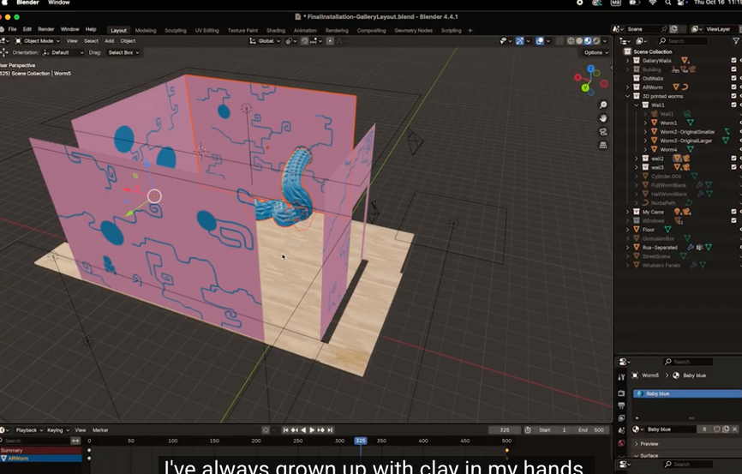Click the zoom magnifier icon in viewport
The image size is (742, 474).
tap(603, 105)
